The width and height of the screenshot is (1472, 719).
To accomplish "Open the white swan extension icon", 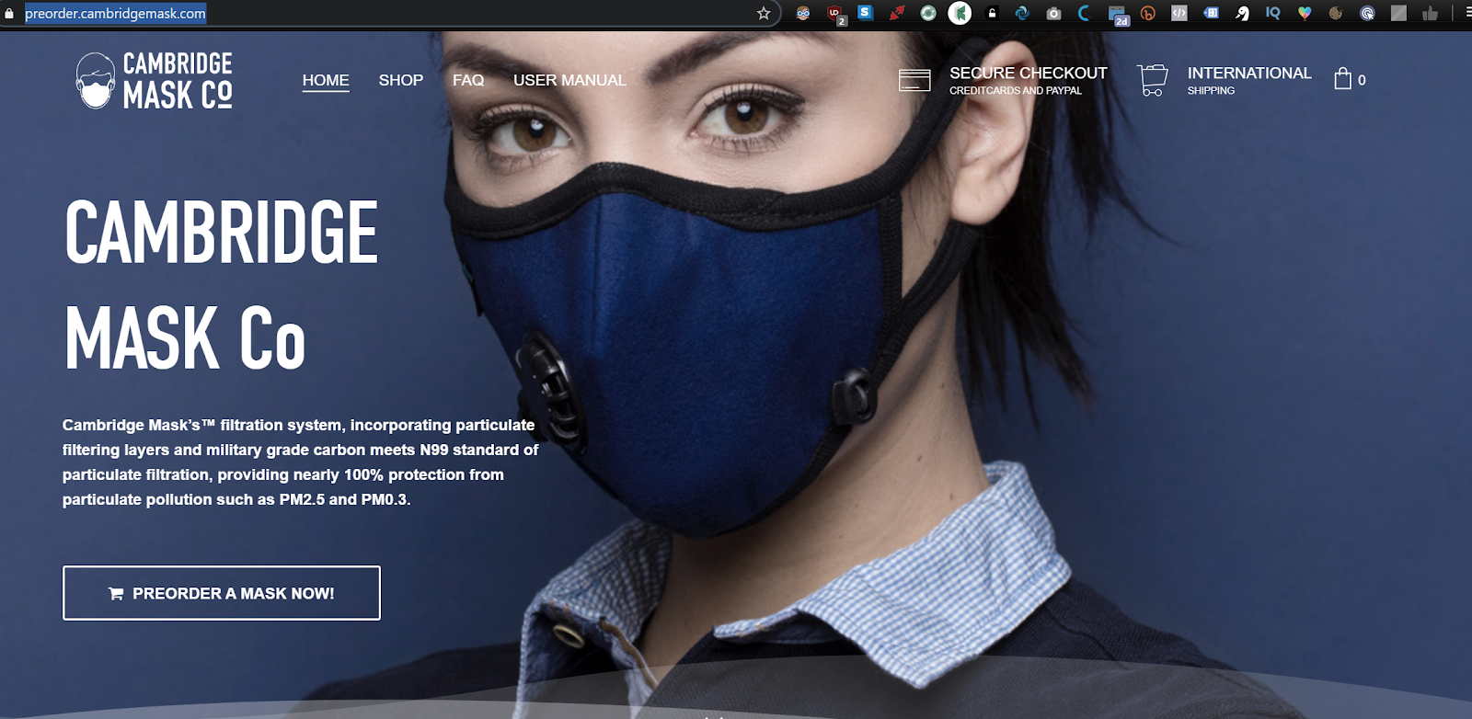I will [x=1242, y=13].
